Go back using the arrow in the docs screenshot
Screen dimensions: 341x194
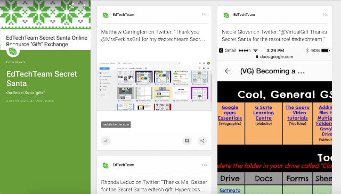(228, 71)
